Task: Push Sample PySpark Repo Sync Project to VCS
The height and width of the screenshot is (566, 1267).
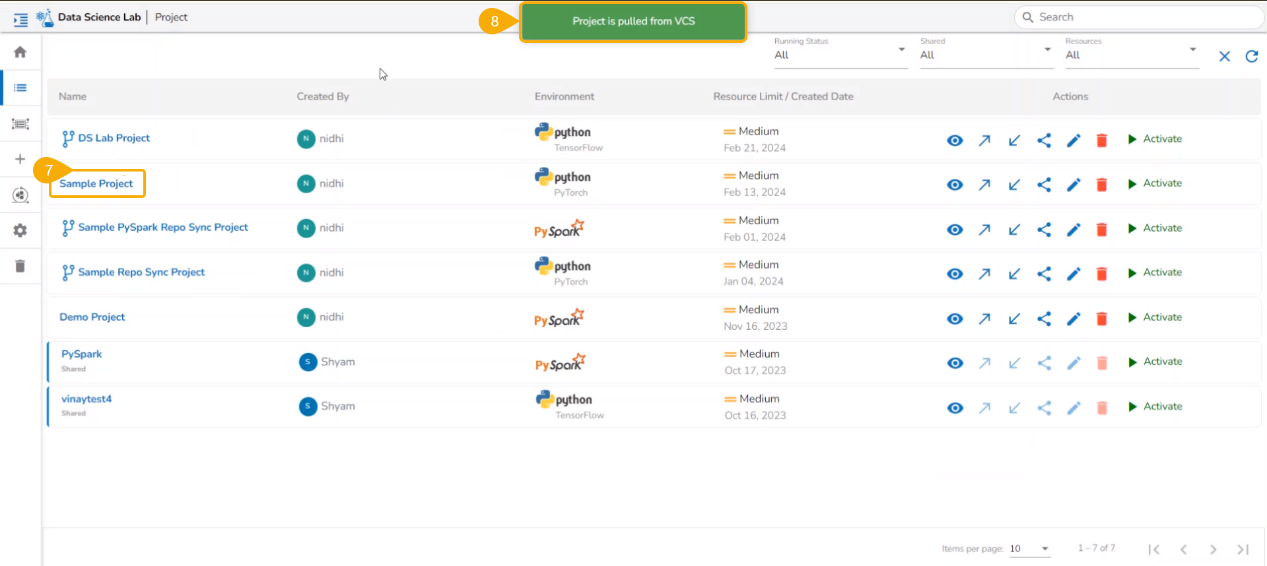Action: pyautogui.click(x=984, y=230)
